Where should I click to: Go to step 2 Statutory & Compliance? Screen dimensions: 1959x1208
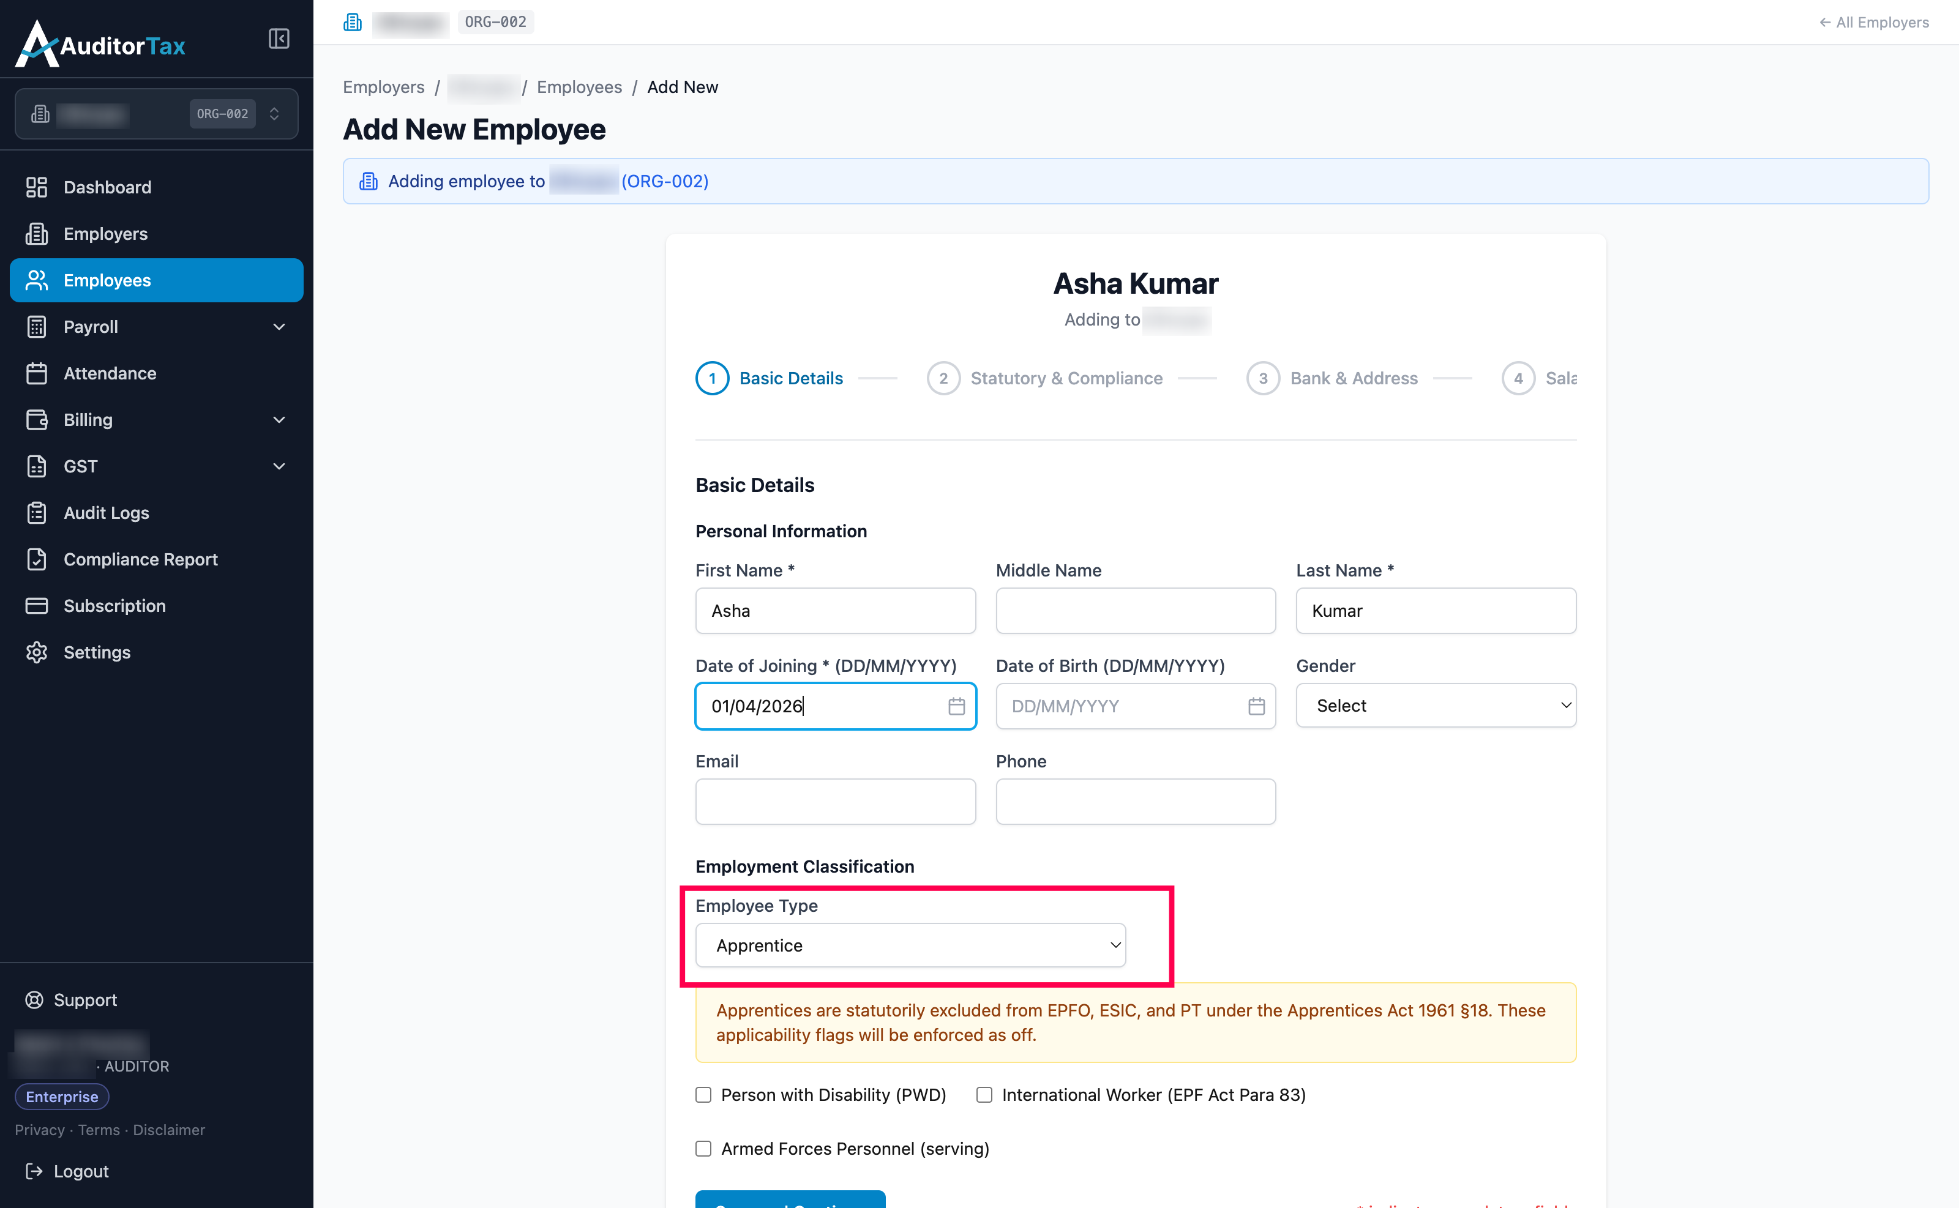pyautogui.click(x=1044, y=378)
